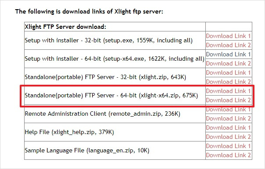
Task: Select the 'Setup with installer - 32-bit' row text
Action: (109, 41)
